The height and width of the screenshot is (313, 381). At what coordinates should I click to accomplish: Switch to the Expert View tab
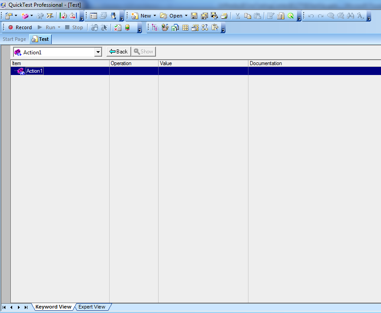click(92, 307)
